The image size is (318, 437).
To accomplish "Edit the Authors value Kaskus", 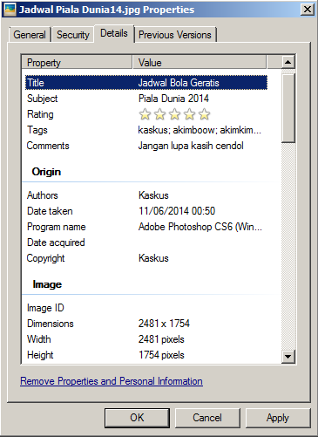I will [153, 195].
